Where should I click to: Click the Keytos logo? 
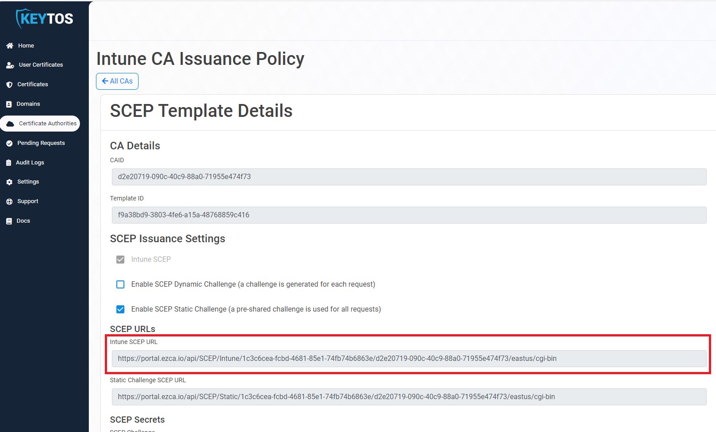point(44,19)
